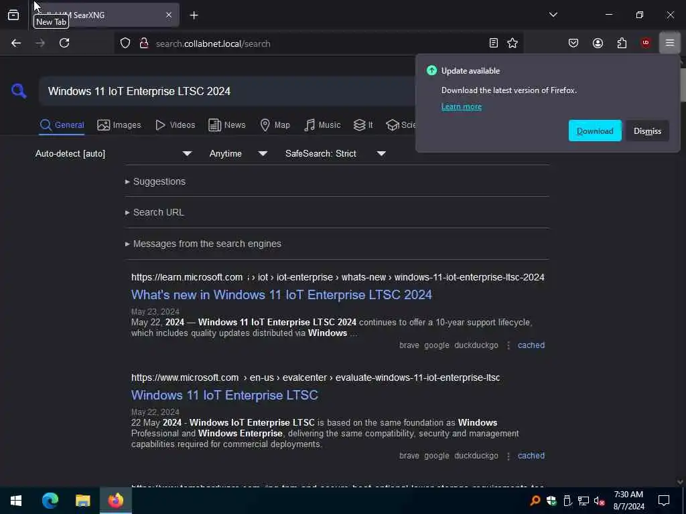Open the Firefox hamburger application menu
Screen dimensions: 686x514
pos(669,43)
